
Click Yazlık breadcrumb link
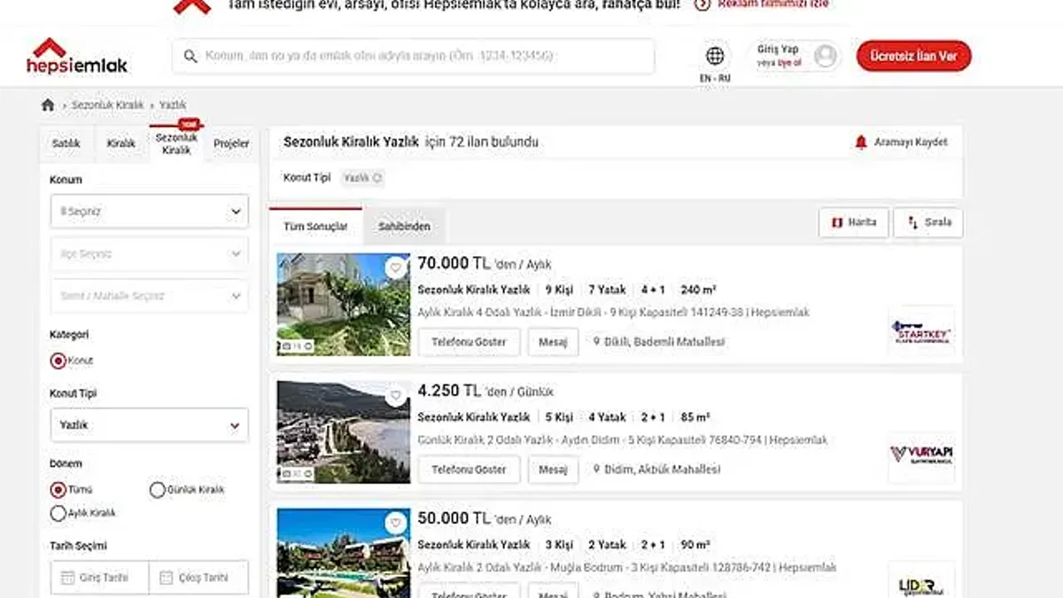coord(173,105)
